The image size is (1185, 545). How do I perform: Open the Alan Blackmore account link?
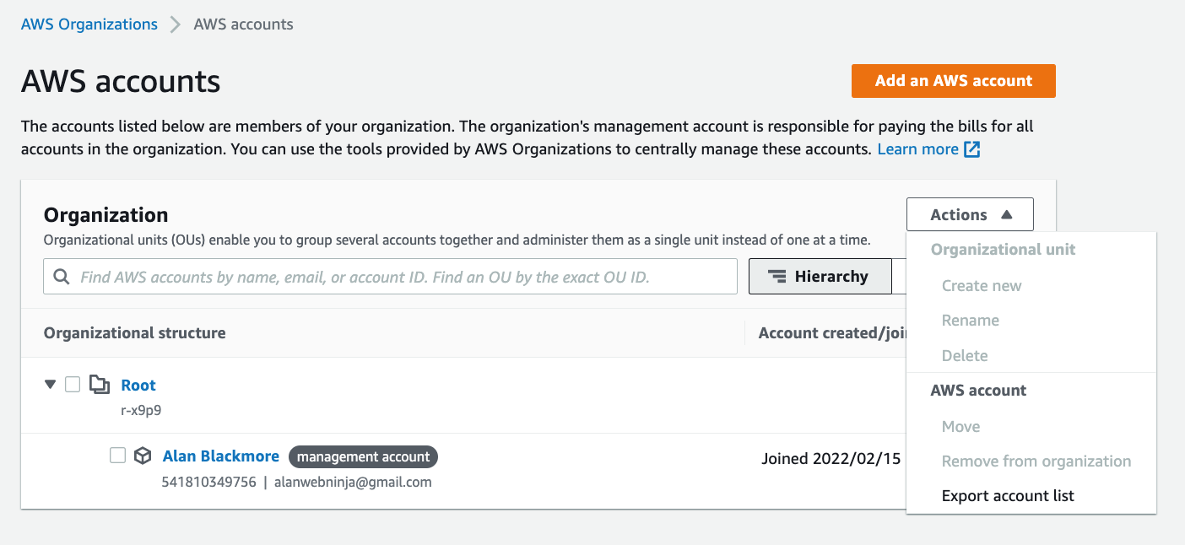click(x=221, y=456)
